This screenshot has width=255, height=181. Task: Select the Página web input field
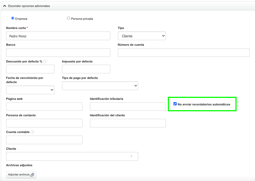click(44, 107)
